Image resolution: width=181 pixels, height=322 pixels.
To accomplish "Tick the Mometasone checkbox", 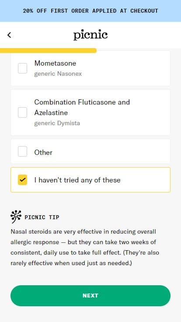I will 22,68.
